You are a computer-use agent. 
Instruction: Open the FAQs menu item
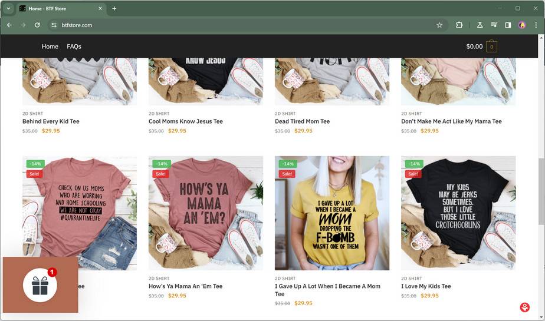(74, 47)
